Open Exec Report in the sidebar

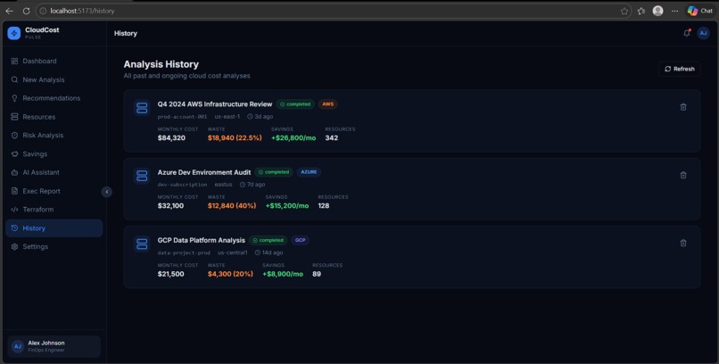[x=54, y=191]
